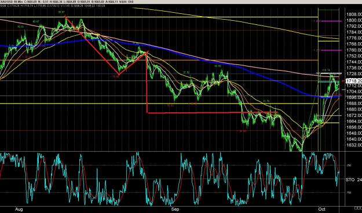
Task: Click the 1712.00 price axis label
Action: (x=354, y=86)
